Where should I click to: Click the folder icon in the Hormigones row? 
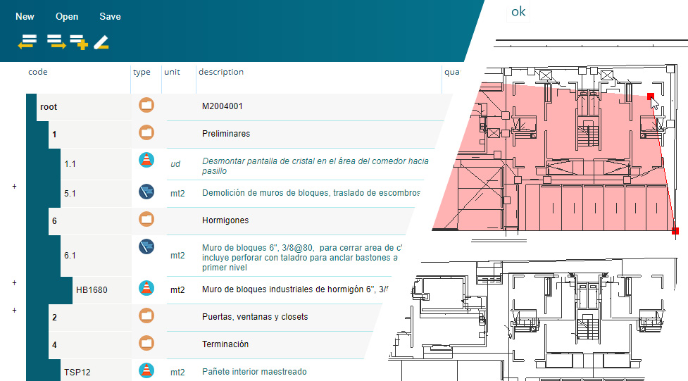click(x=146, y=219)
